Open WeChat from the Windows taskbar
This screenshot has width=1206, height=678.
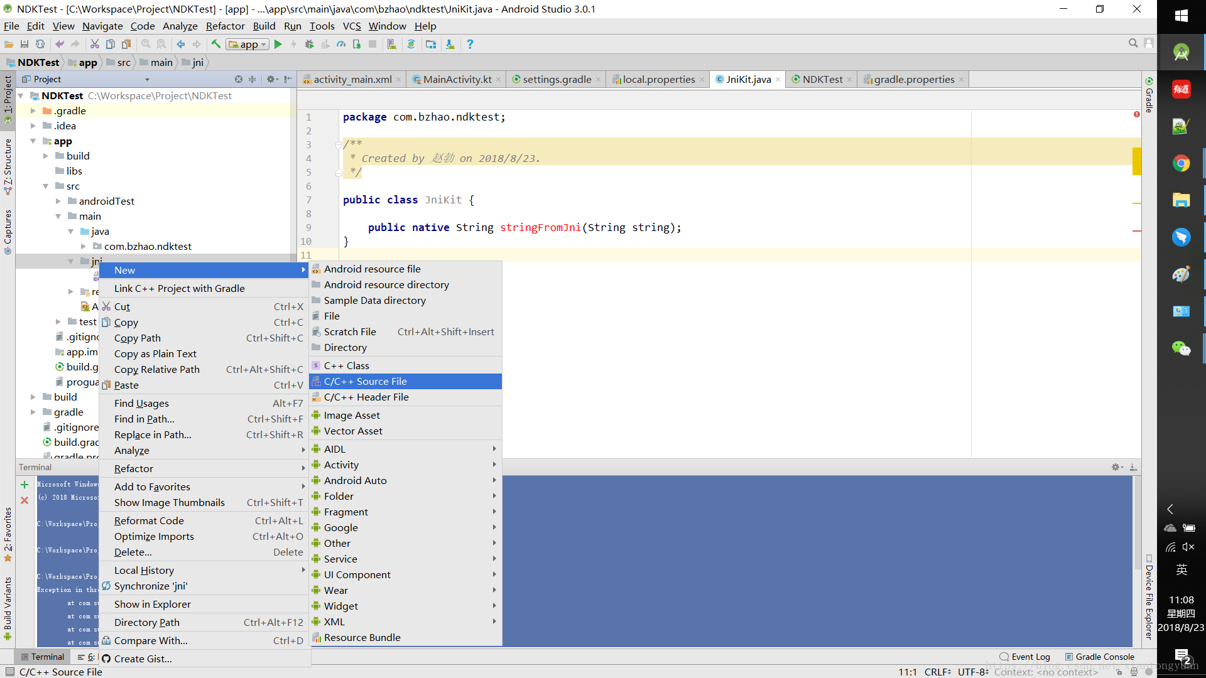pyautogui.click(x=1181, y=348)
